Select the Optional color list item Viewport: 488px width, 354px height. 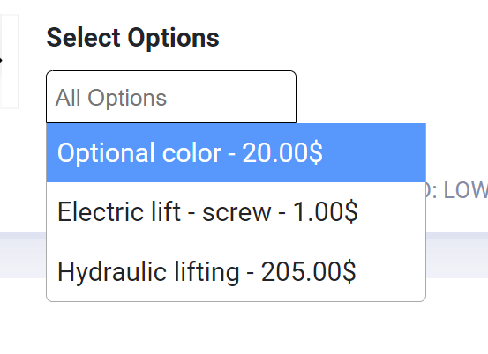tap(236, 152)
